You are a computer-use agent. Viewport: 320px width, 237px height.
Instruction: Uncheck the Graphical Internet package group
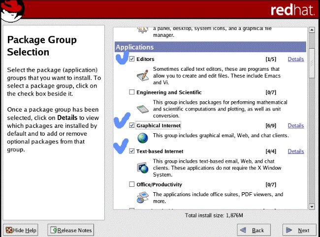pos(132,125)
